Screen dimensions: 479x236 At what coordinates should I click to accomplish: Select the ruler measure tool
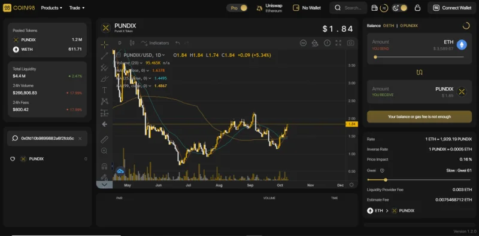pyautogui.click(x=104, y=140)
